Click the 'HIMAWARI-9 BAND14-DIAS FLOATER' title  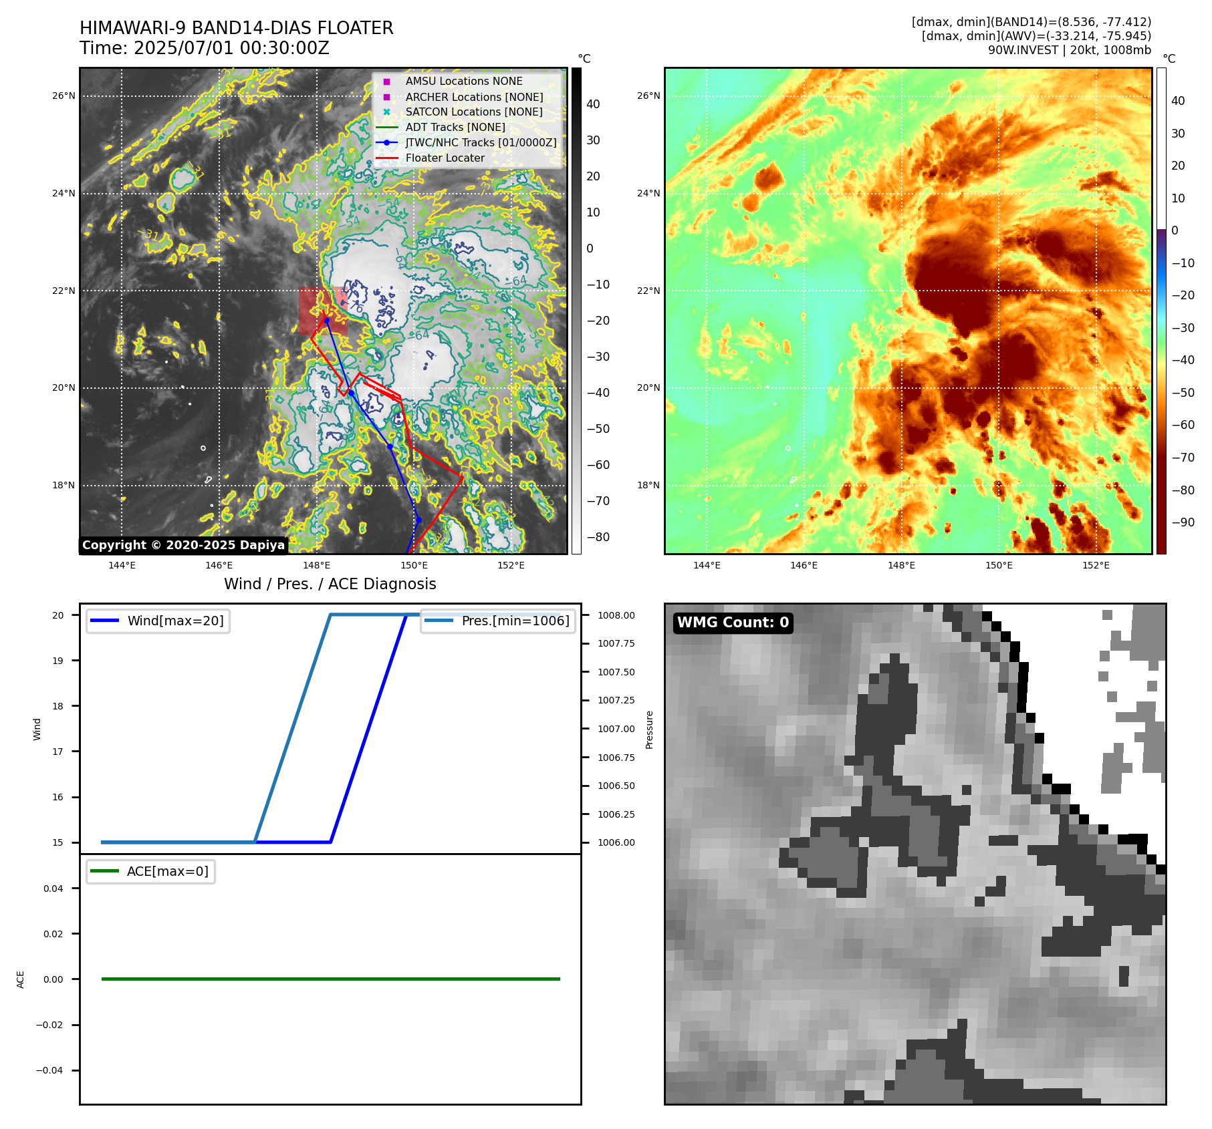point(237,28)
